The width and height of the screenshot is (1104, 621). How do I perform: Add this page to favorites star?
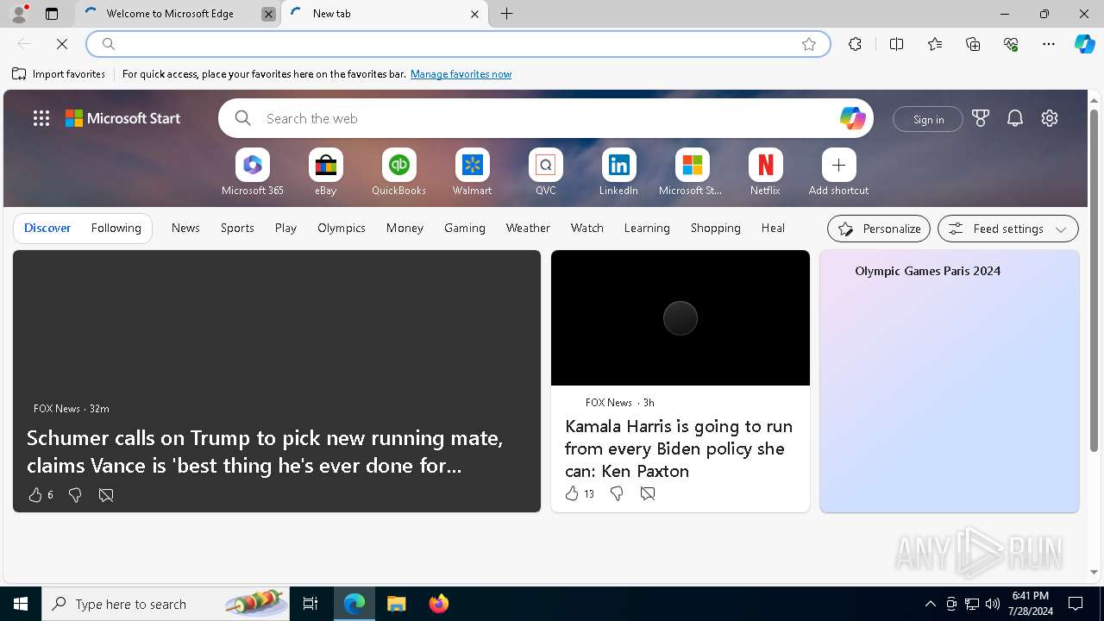click(809, 44)
